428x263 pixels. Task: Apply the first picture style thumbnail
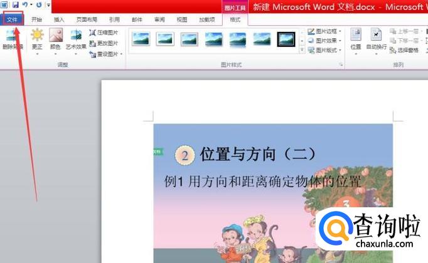(x=141, y=39)
